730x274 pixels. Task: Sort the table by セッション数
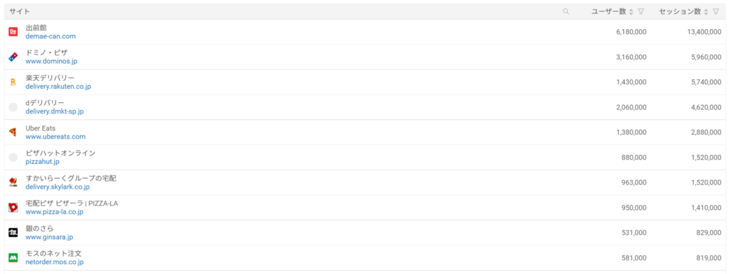pos(706,12)
